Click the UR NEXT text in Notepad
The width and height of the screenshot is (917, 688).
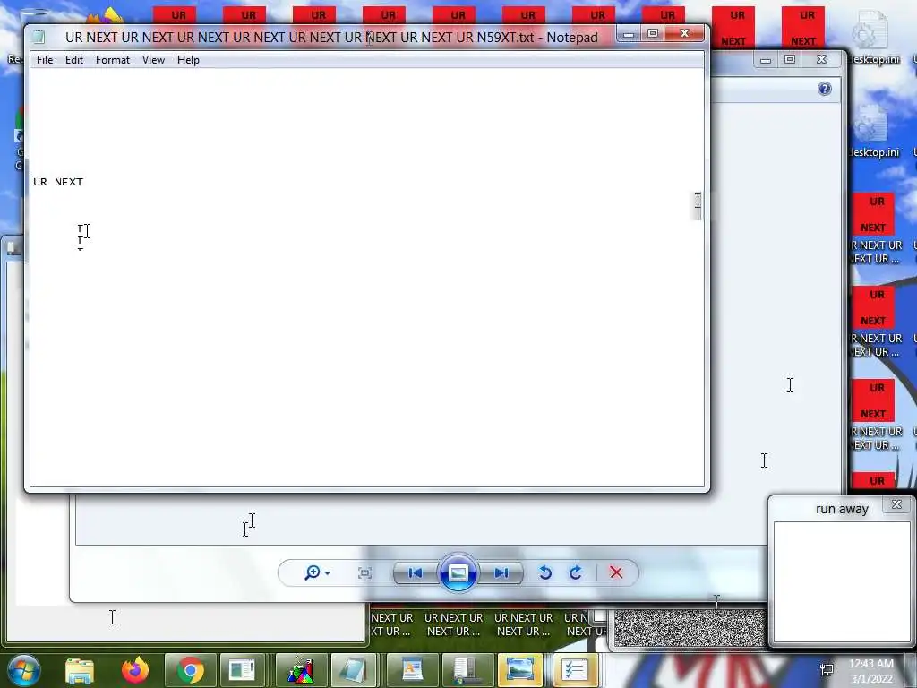tap(58, 182)
